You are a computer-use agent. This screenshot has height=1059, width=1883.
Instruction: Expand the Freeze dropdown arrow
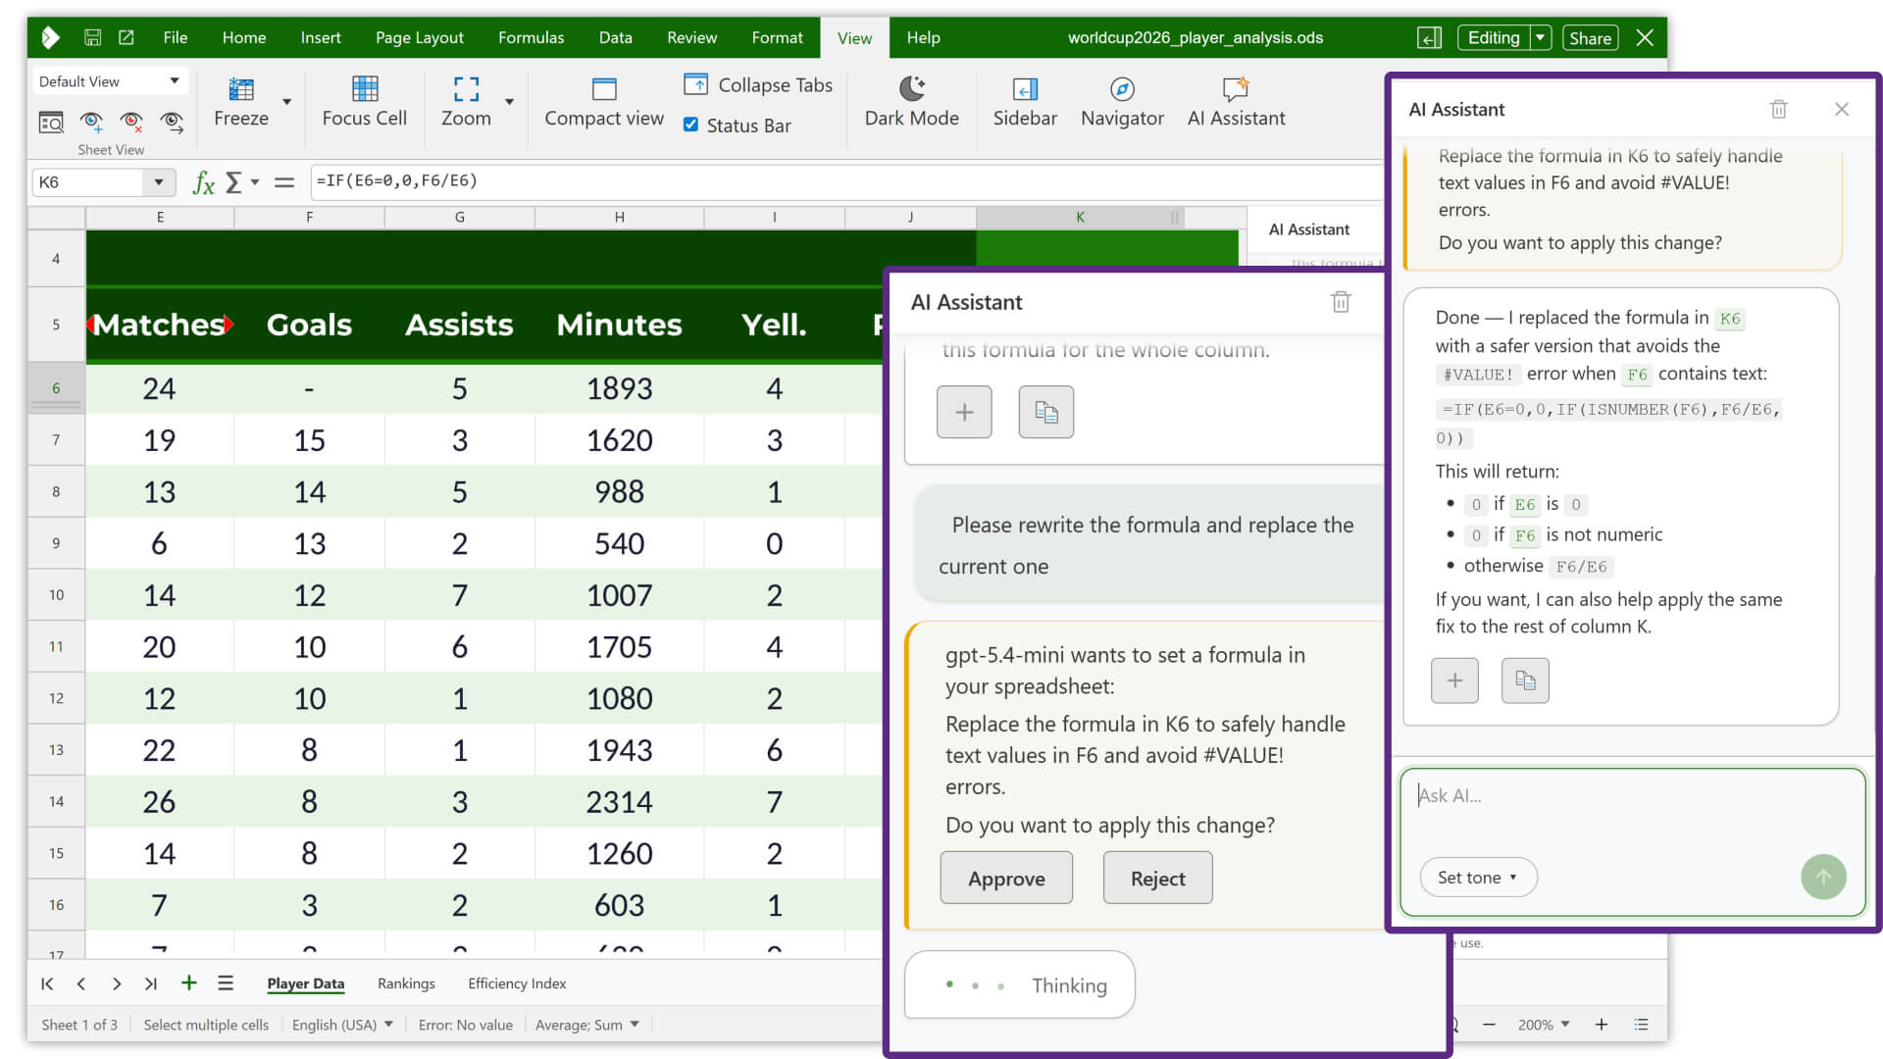[x=287, y=102]
